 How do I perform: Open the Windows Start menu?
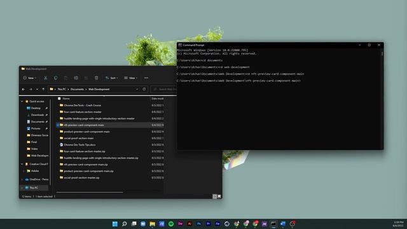115,224
